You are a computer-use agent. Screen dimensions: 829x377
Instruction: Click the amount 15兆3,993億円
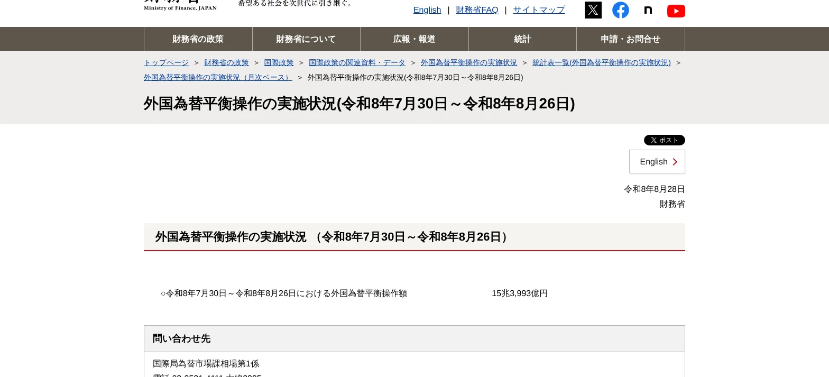pos(520,293)
